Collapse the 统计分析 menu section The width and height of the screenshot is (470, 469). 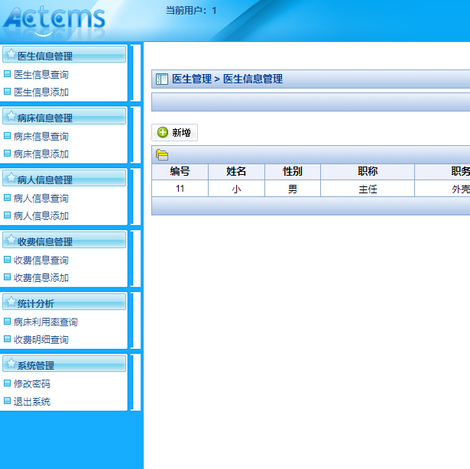64,302
